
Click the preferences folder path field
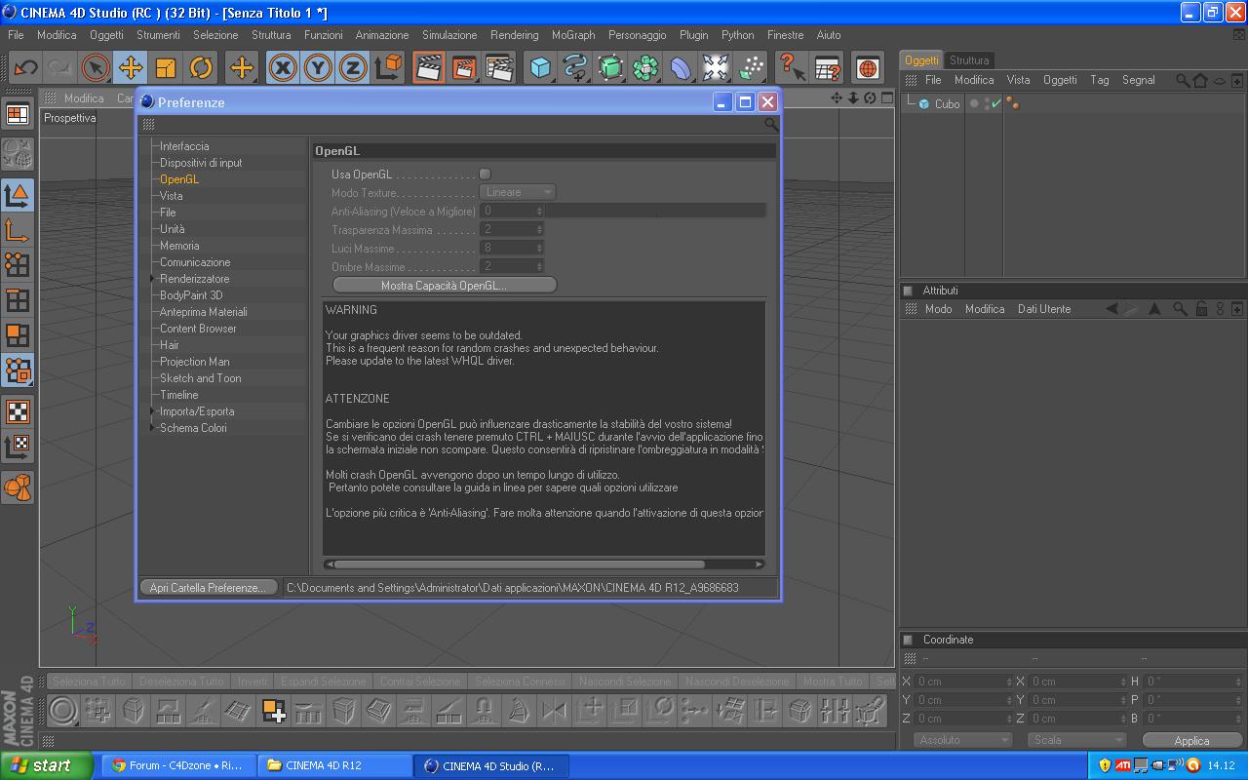pyautogui.click(x=529, y=588)
